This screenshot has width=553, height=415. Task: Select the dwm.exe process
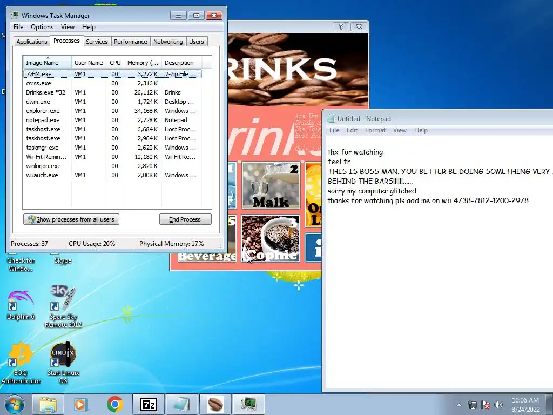(112, 102)
